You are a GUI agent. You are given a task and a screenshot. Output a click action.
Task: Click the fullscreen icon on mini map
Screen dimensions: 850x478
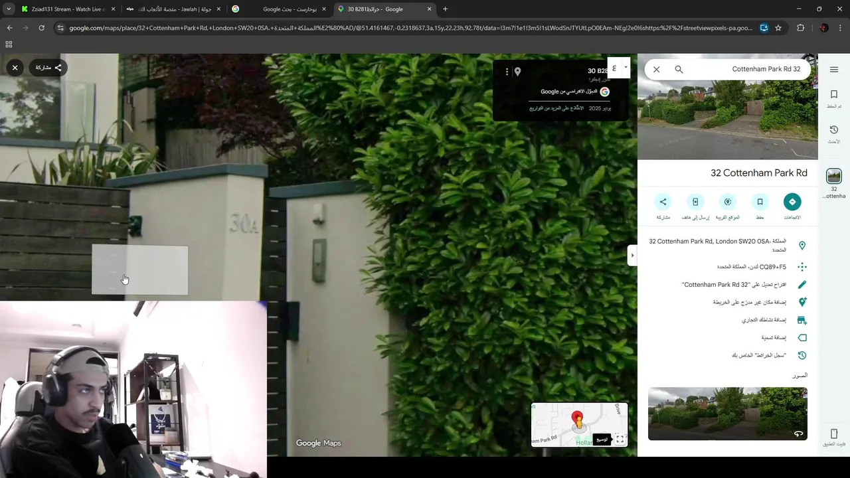click(620, 439)
